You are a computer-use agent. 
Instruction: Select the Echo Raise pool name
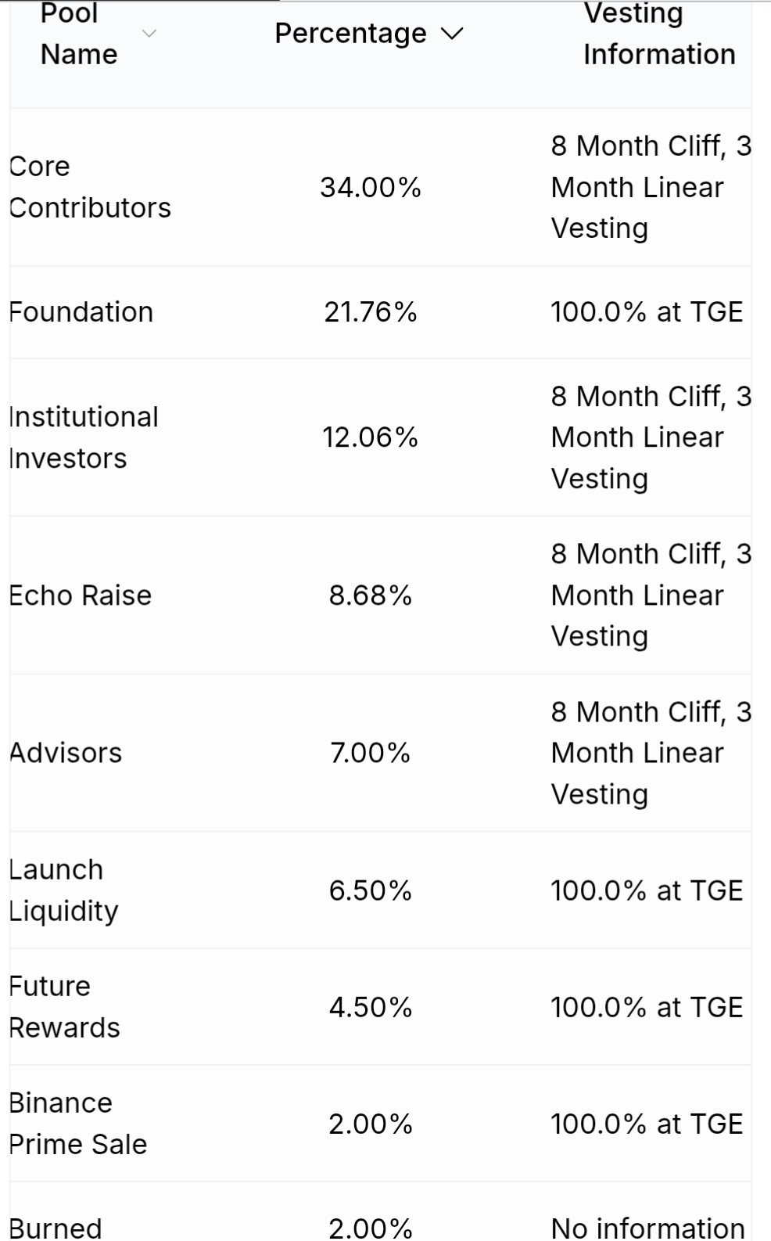[x=81, y=595]
